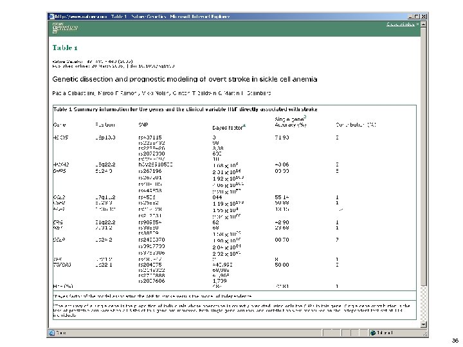Click the authors line below the title

coord(161,93)
